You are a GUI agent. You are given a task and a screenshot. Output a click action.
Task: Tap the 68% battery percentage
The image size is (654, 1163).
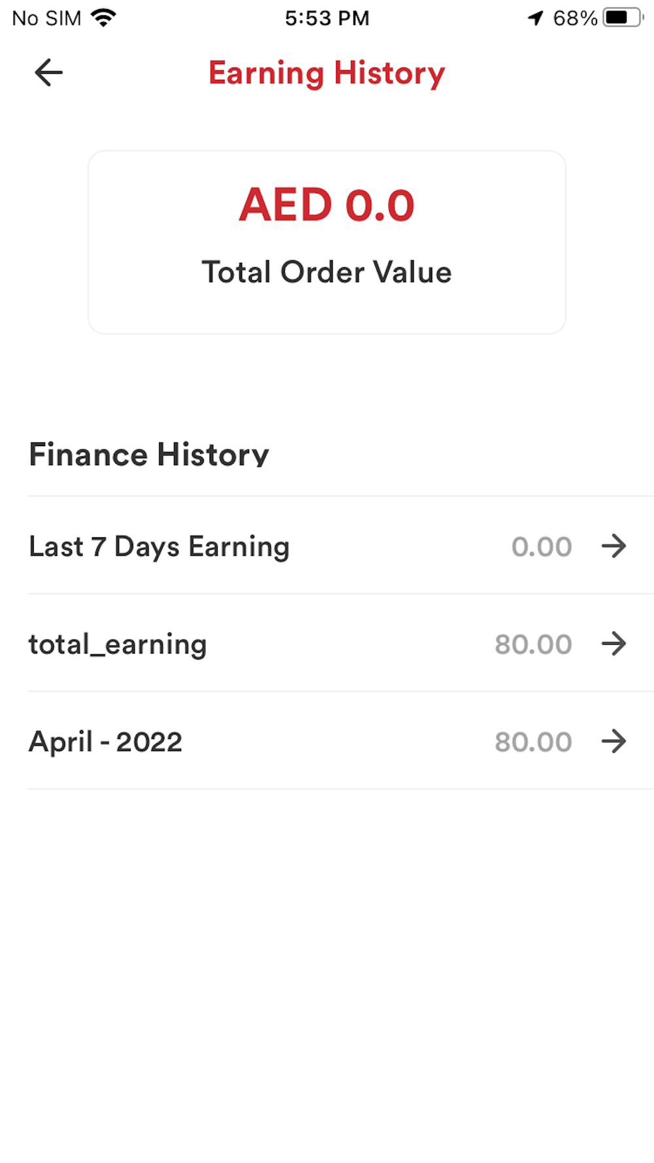pyautogui.click(x=575, y=18)
